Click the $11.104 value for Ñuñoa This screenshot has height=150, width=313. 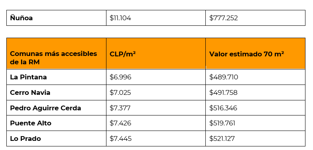pyautogui.click(x=156, y=18)
